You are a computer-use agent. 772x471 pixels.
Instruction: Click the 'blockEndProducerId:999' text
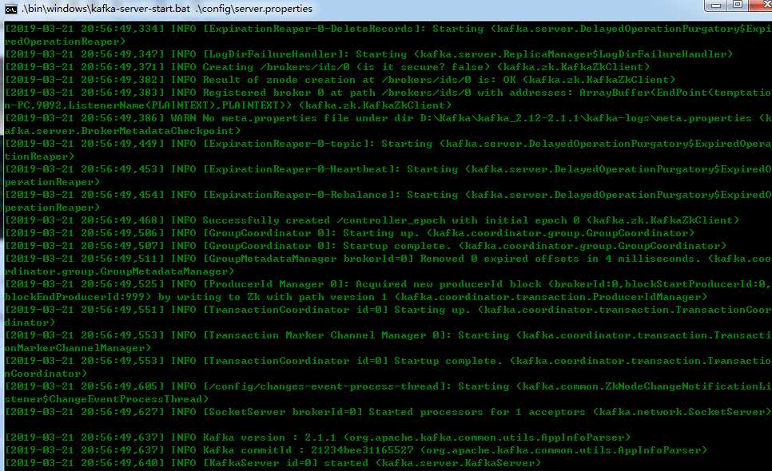(78, 297)
